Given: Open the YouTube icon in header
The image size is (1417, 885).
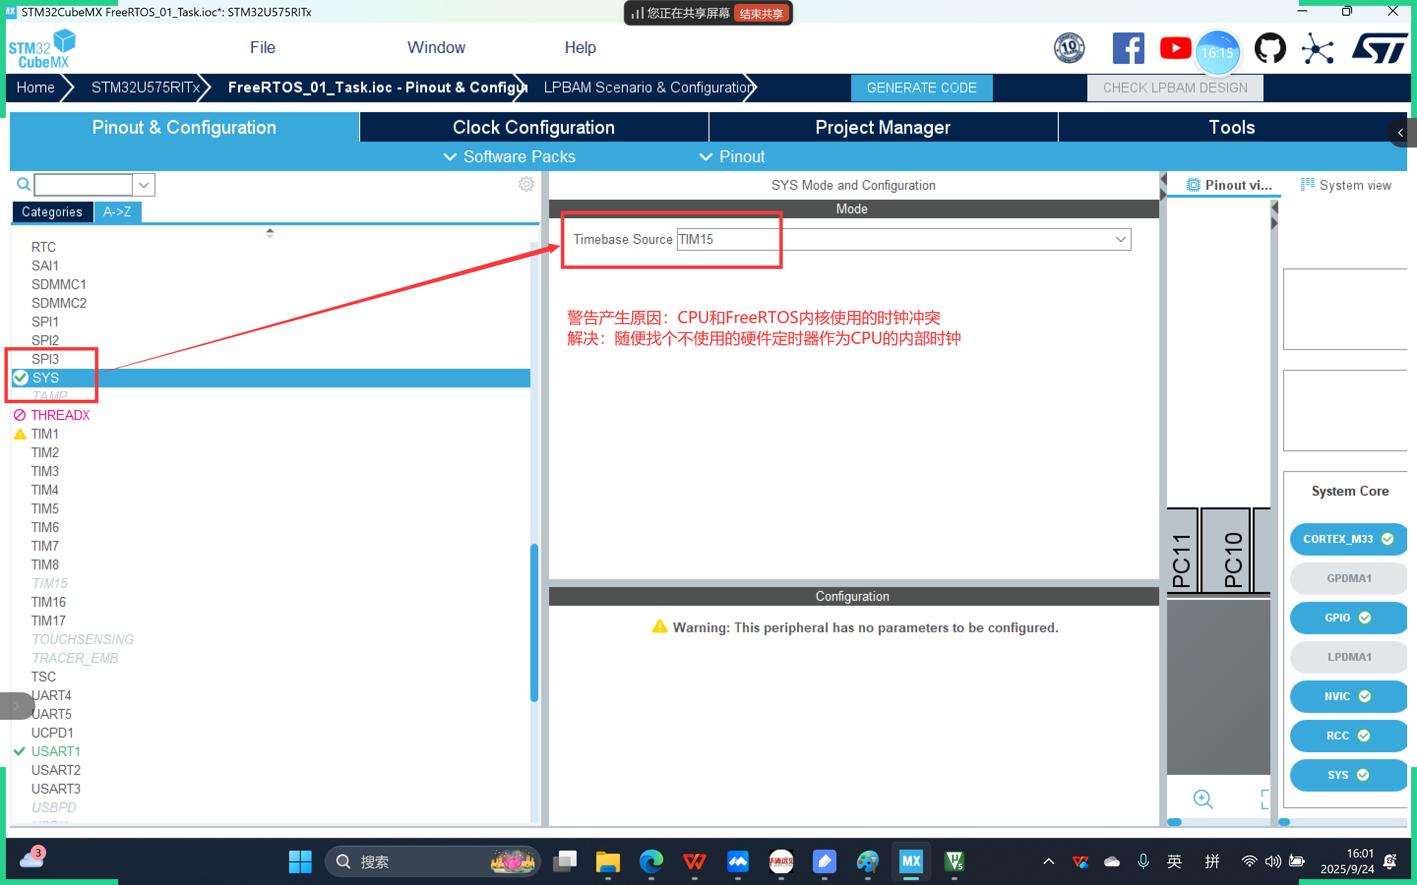Looking at the screenshot, I should point(1175,48).
